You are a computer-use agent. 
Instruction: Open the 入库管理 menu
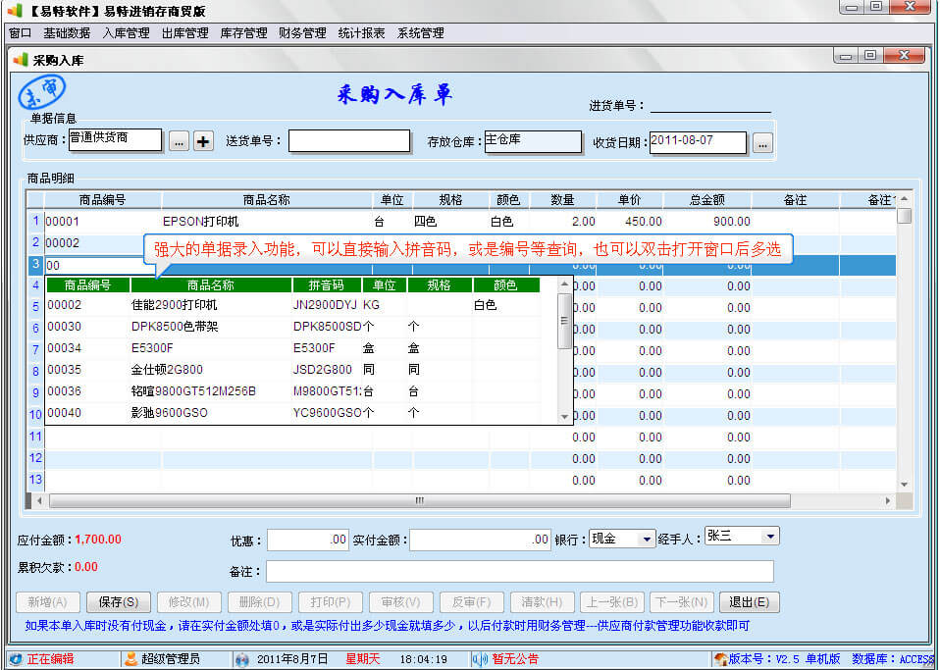(x=126, y=33)
